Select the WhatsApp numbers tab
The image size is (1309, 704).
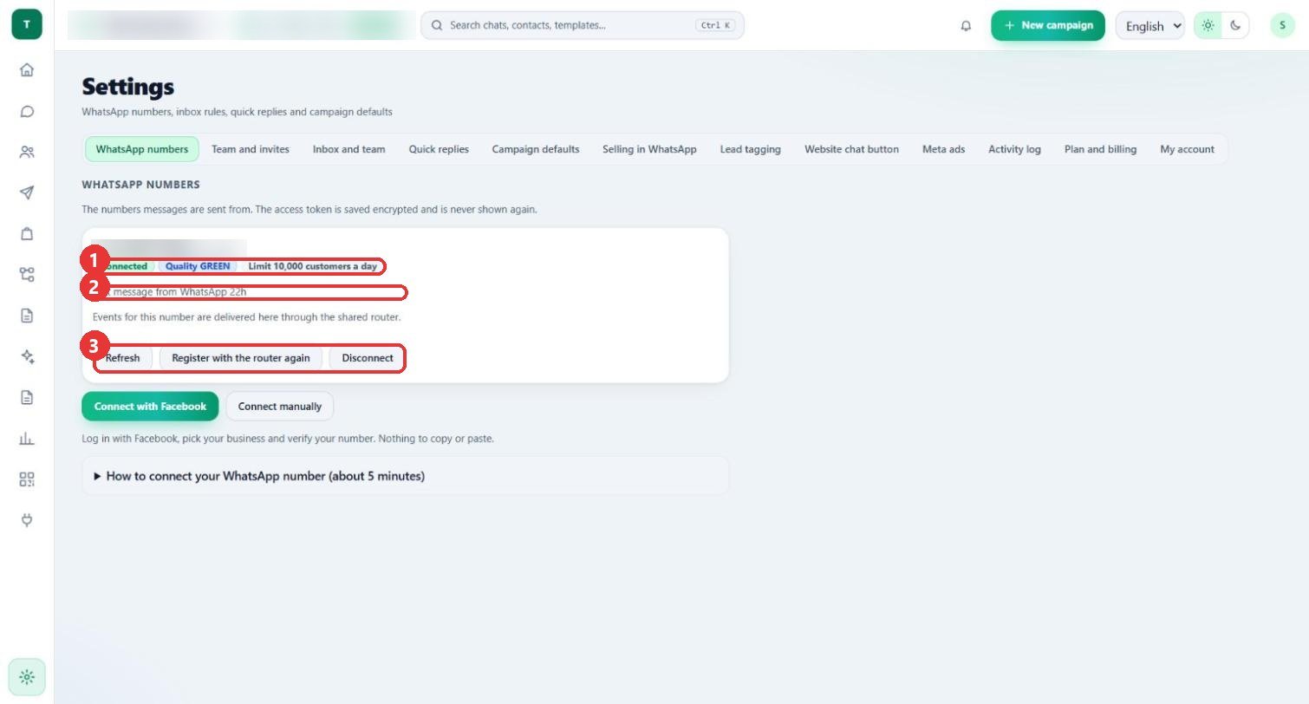pos(142,149)
